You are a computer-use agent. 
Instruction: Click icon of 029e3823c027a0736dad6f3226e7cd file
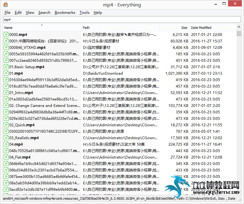[x=6, y=118]
